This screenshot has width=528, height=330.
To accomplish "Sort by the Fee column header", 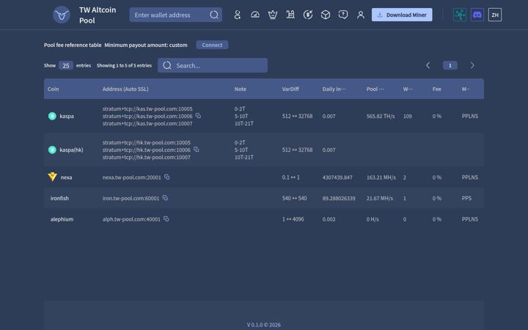I will (x=437, y=89).
